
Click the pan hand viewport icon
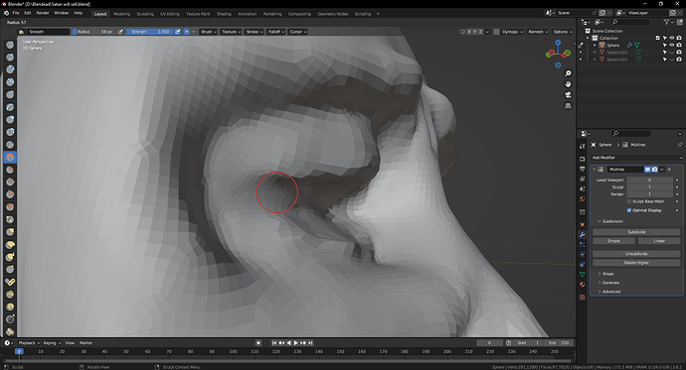point(568,84)
